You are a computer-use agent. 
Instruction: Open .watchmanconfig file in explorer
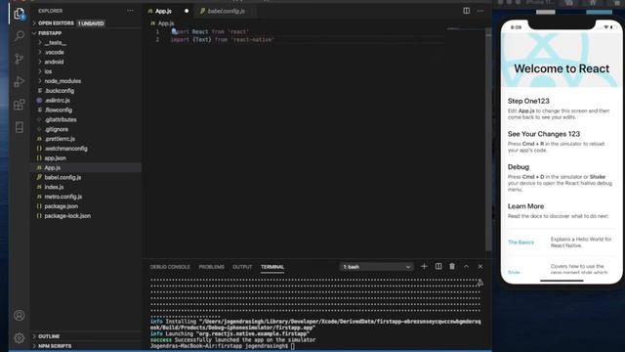click(x=65, y=149)
